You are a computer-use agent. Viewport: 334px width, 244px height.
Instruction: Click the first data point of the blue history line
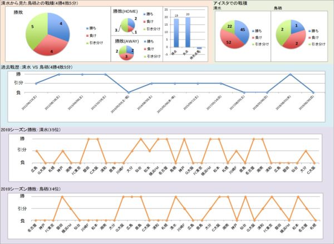click(x=36, y=84)
